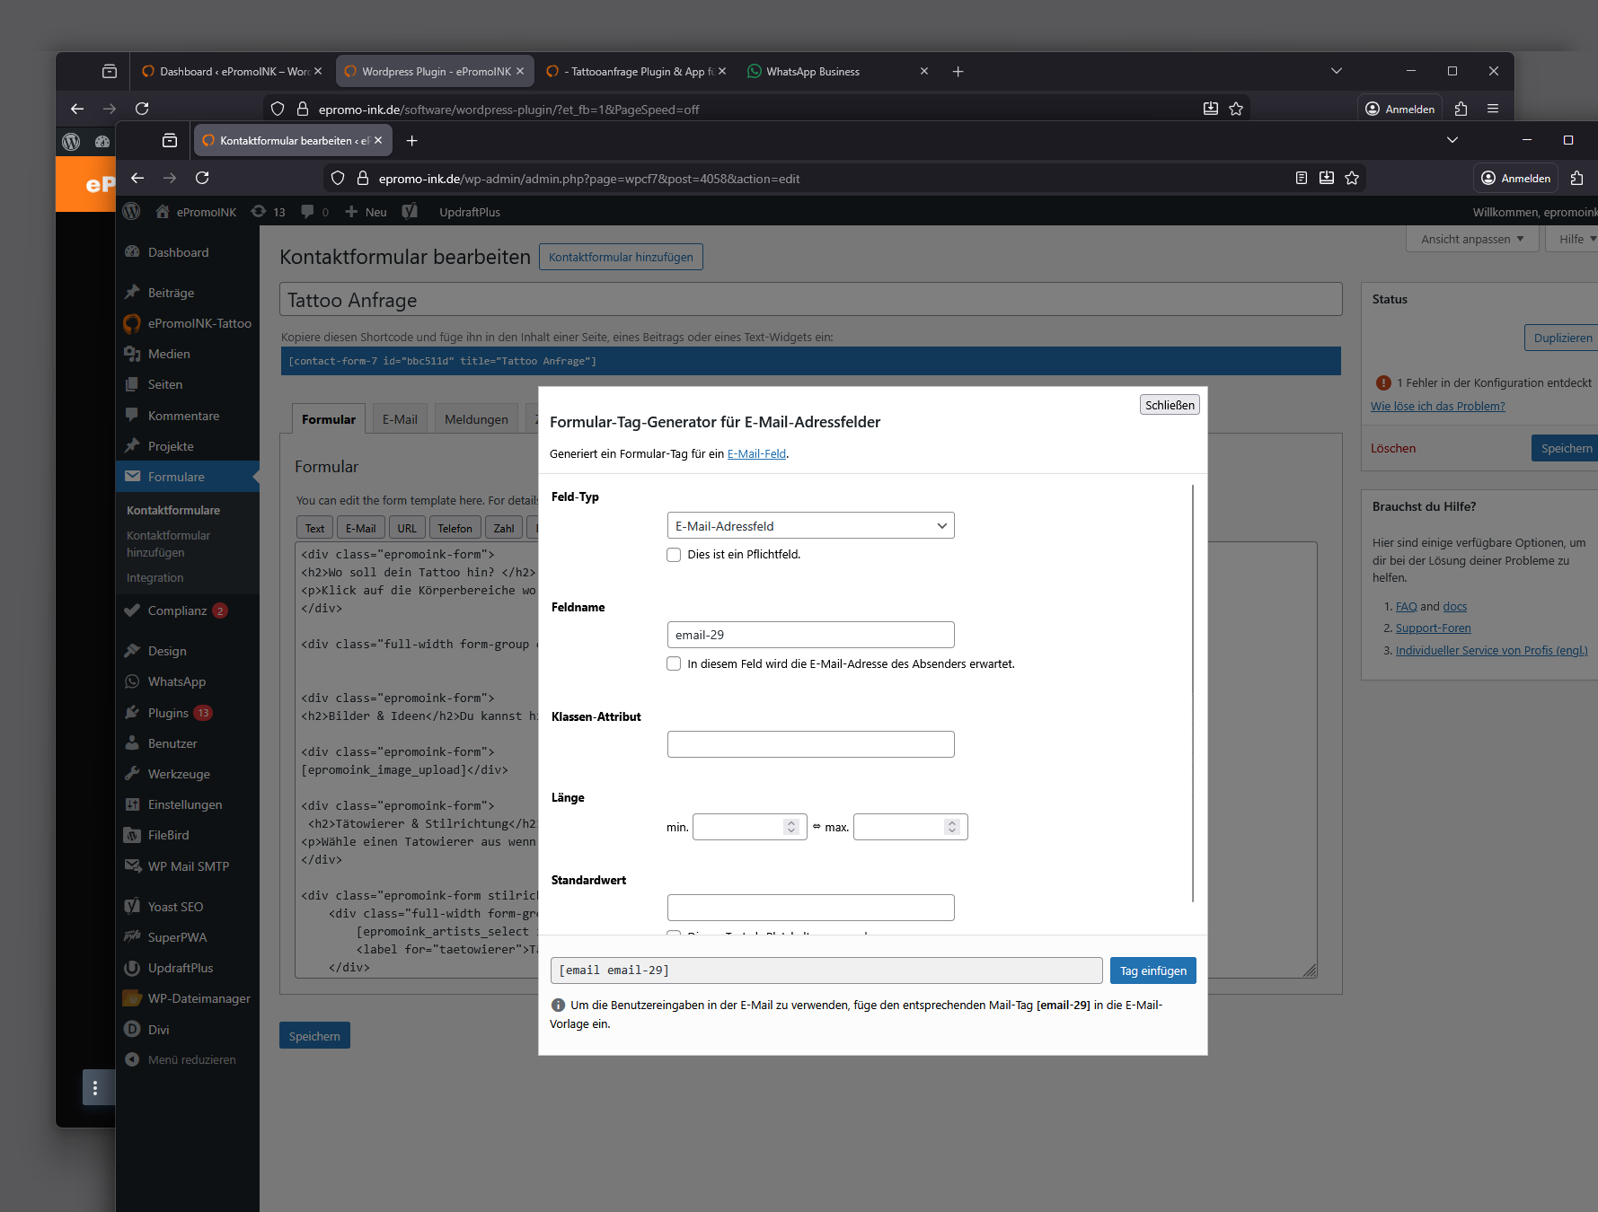The image size is (1598, 1212).
Task: Expand the Ansicht anpassen panel
Action: 1471,239
